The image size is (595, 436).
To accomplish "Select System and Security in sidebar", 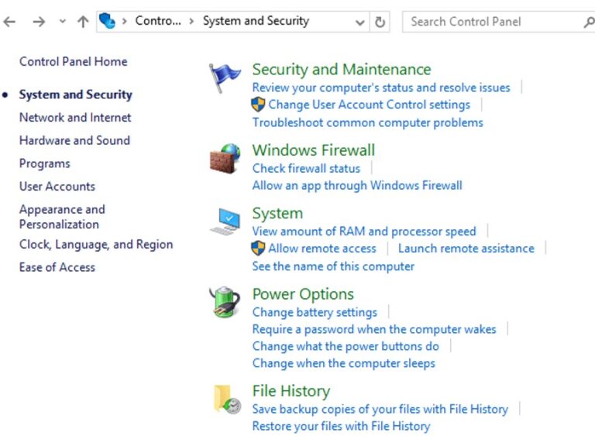I will (75, 94).
